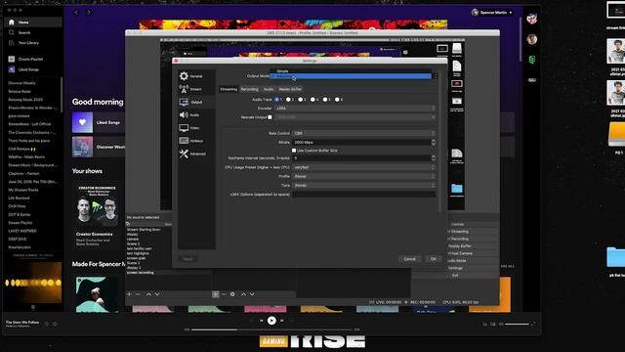The width and height of the screenshot is (625, 352).
Task: Select the Output section monitor icon
Action: [x=184, y=102]
